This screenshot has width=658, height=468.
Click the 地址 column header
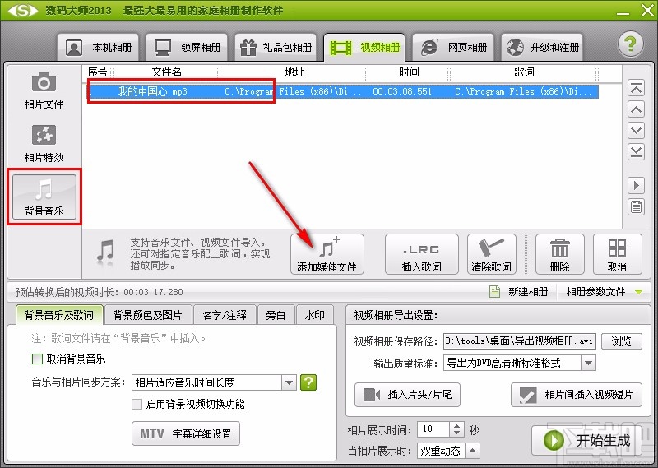coord(294,72)
